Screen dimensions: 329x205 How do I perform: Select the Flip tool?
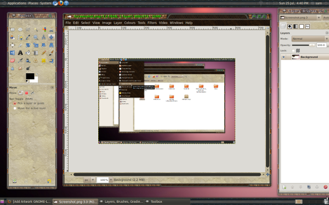click(x=13, y=53)
